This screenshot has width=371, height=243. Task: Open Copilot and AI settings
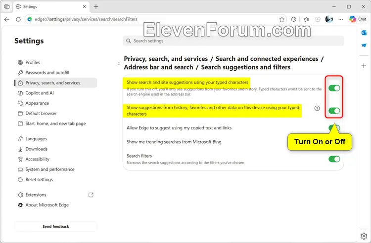56,93
